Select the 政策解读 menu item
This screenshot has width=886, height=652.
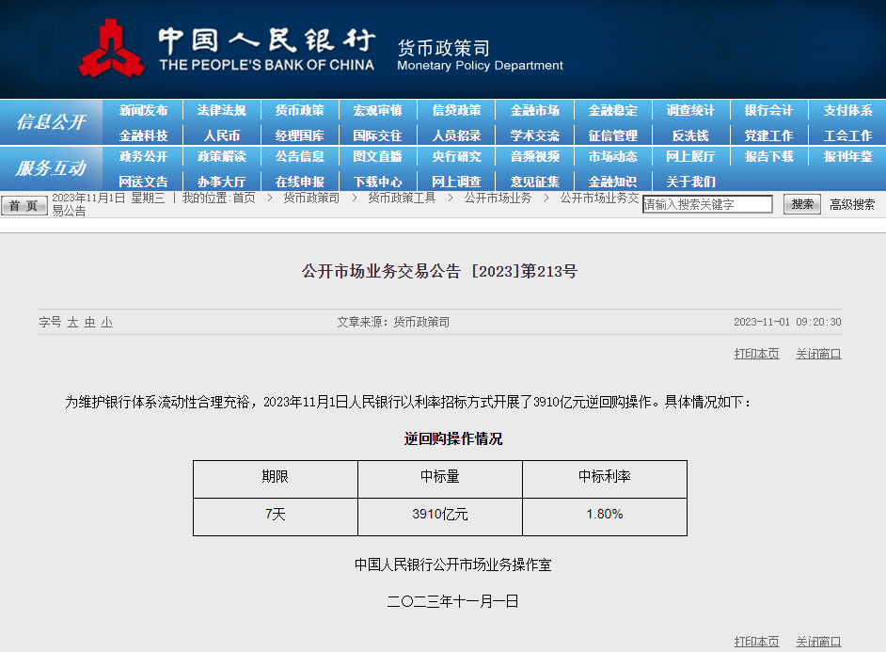tap(222, 156)
